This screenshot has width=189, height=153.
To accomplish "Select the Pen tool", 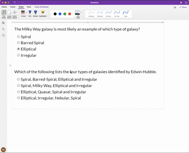I will (x=30, y=13).
